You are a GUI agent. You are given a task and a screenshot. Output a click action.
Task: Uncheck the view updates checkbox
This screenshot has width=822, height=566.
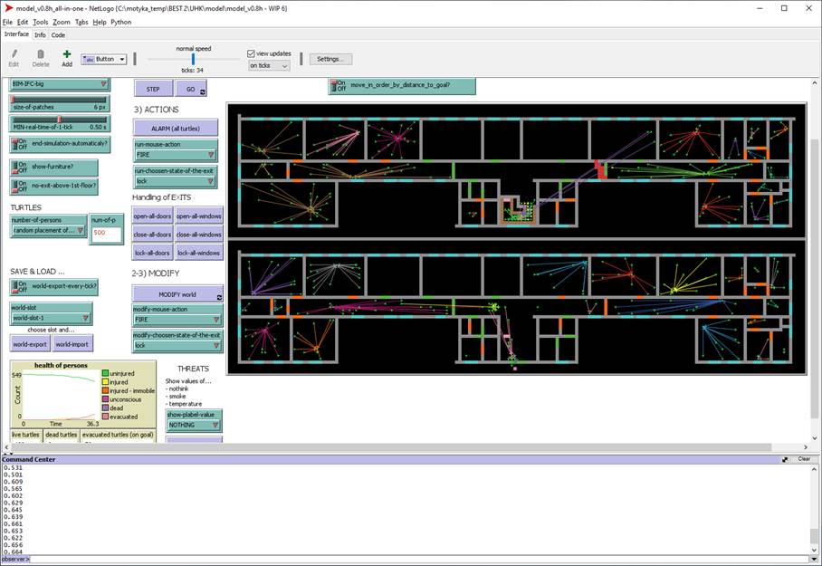pos(252,54)
